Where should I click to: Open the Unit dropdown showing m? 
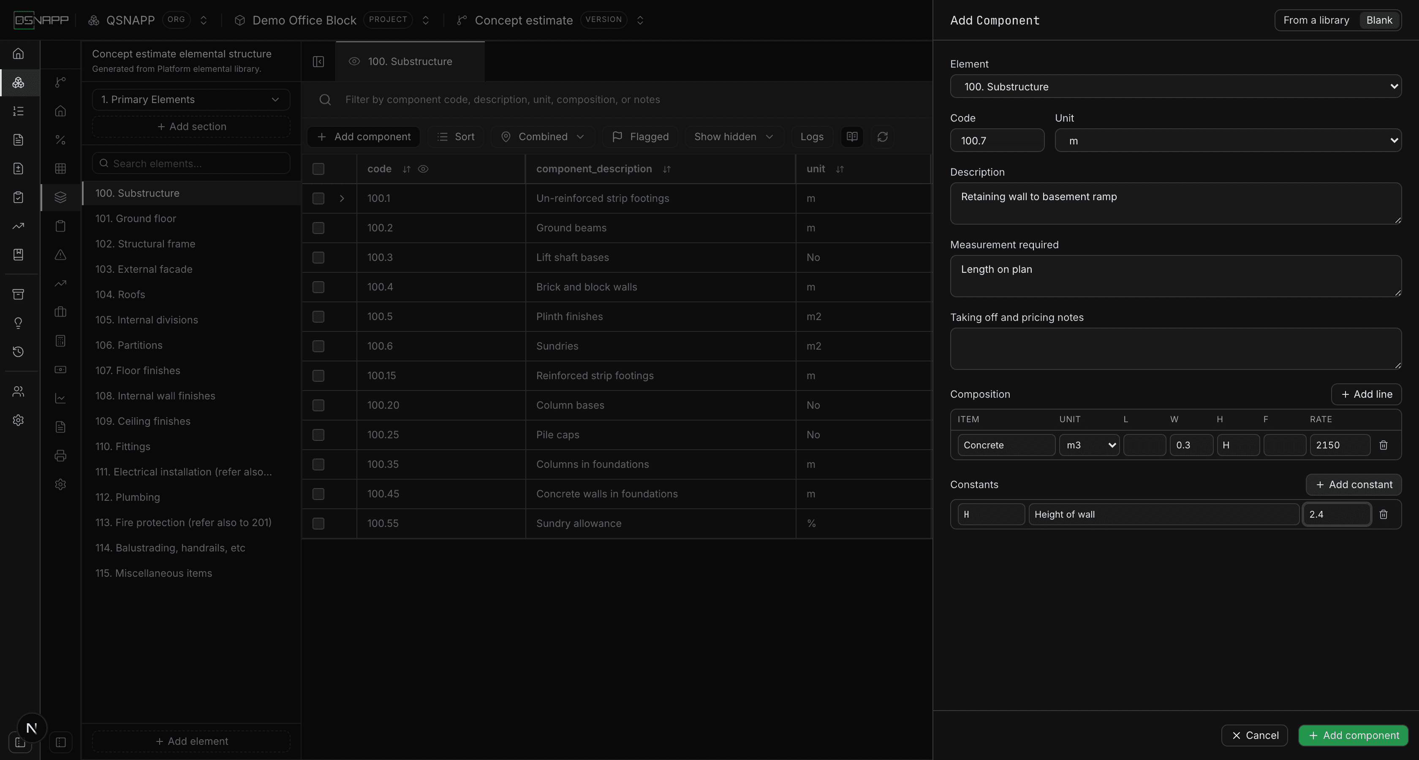tap(1228, 141)
